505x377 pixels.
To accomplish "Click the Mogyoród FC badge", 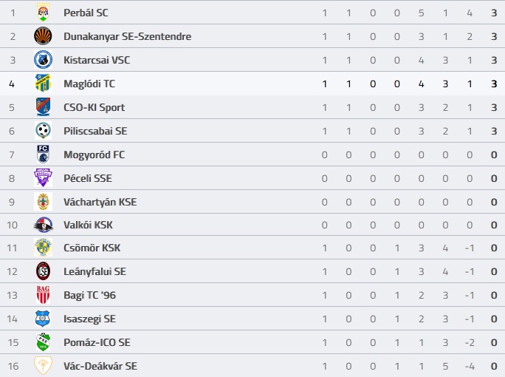I will (43, 154).
